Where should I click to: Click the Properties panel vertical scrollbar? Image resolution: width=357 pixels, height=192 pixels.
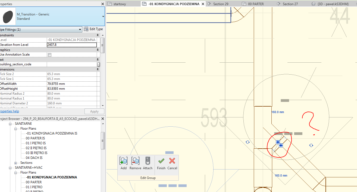coord(102,45)
